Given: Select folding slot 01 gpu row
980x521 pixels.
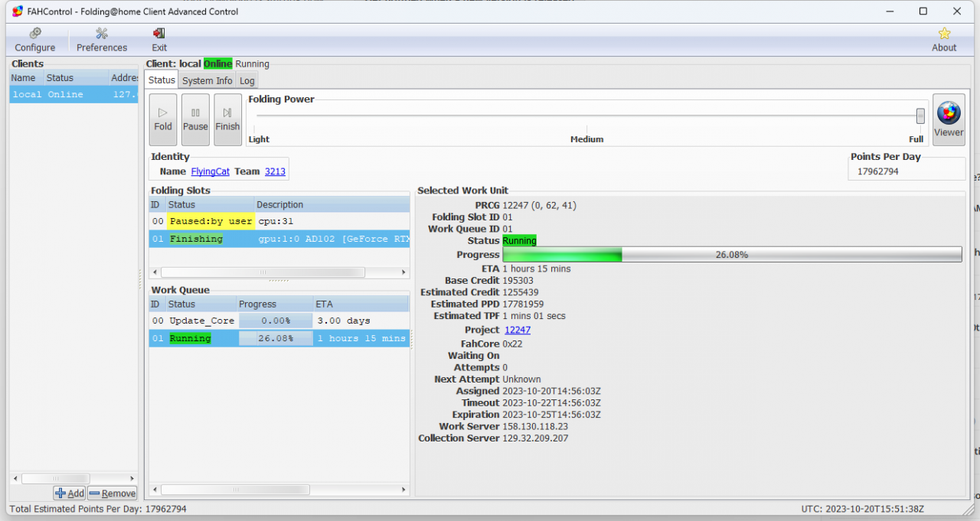Looking at the screenshot, I should (279, 239).
